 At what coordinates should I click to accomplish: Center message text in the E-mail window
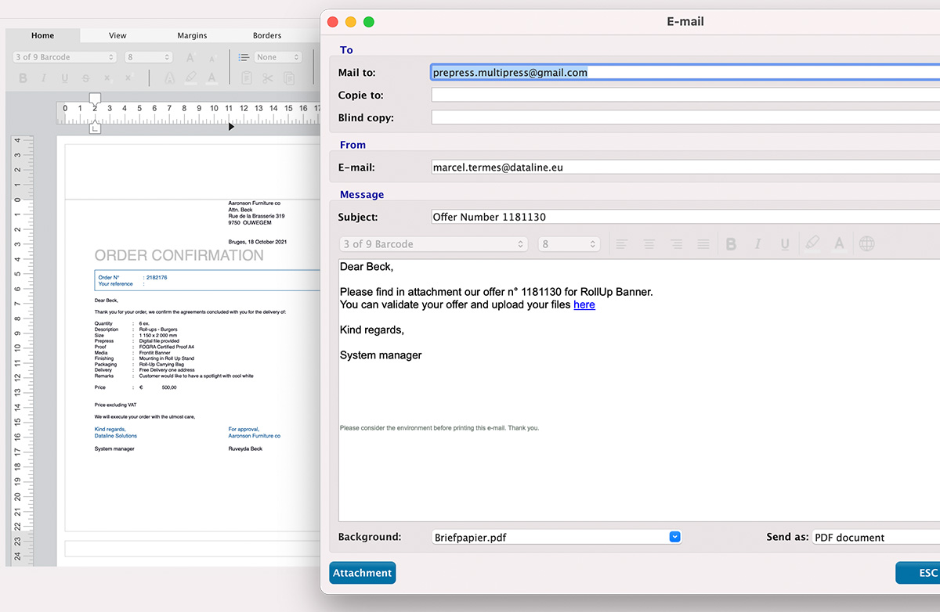click(x=649, y=244)
